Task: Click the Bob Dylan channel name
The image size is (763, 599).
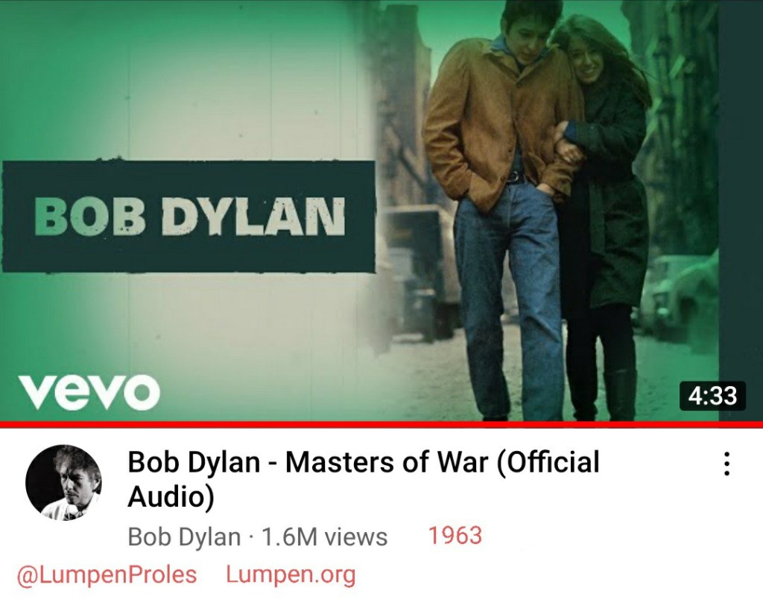Action: point(184,536)
